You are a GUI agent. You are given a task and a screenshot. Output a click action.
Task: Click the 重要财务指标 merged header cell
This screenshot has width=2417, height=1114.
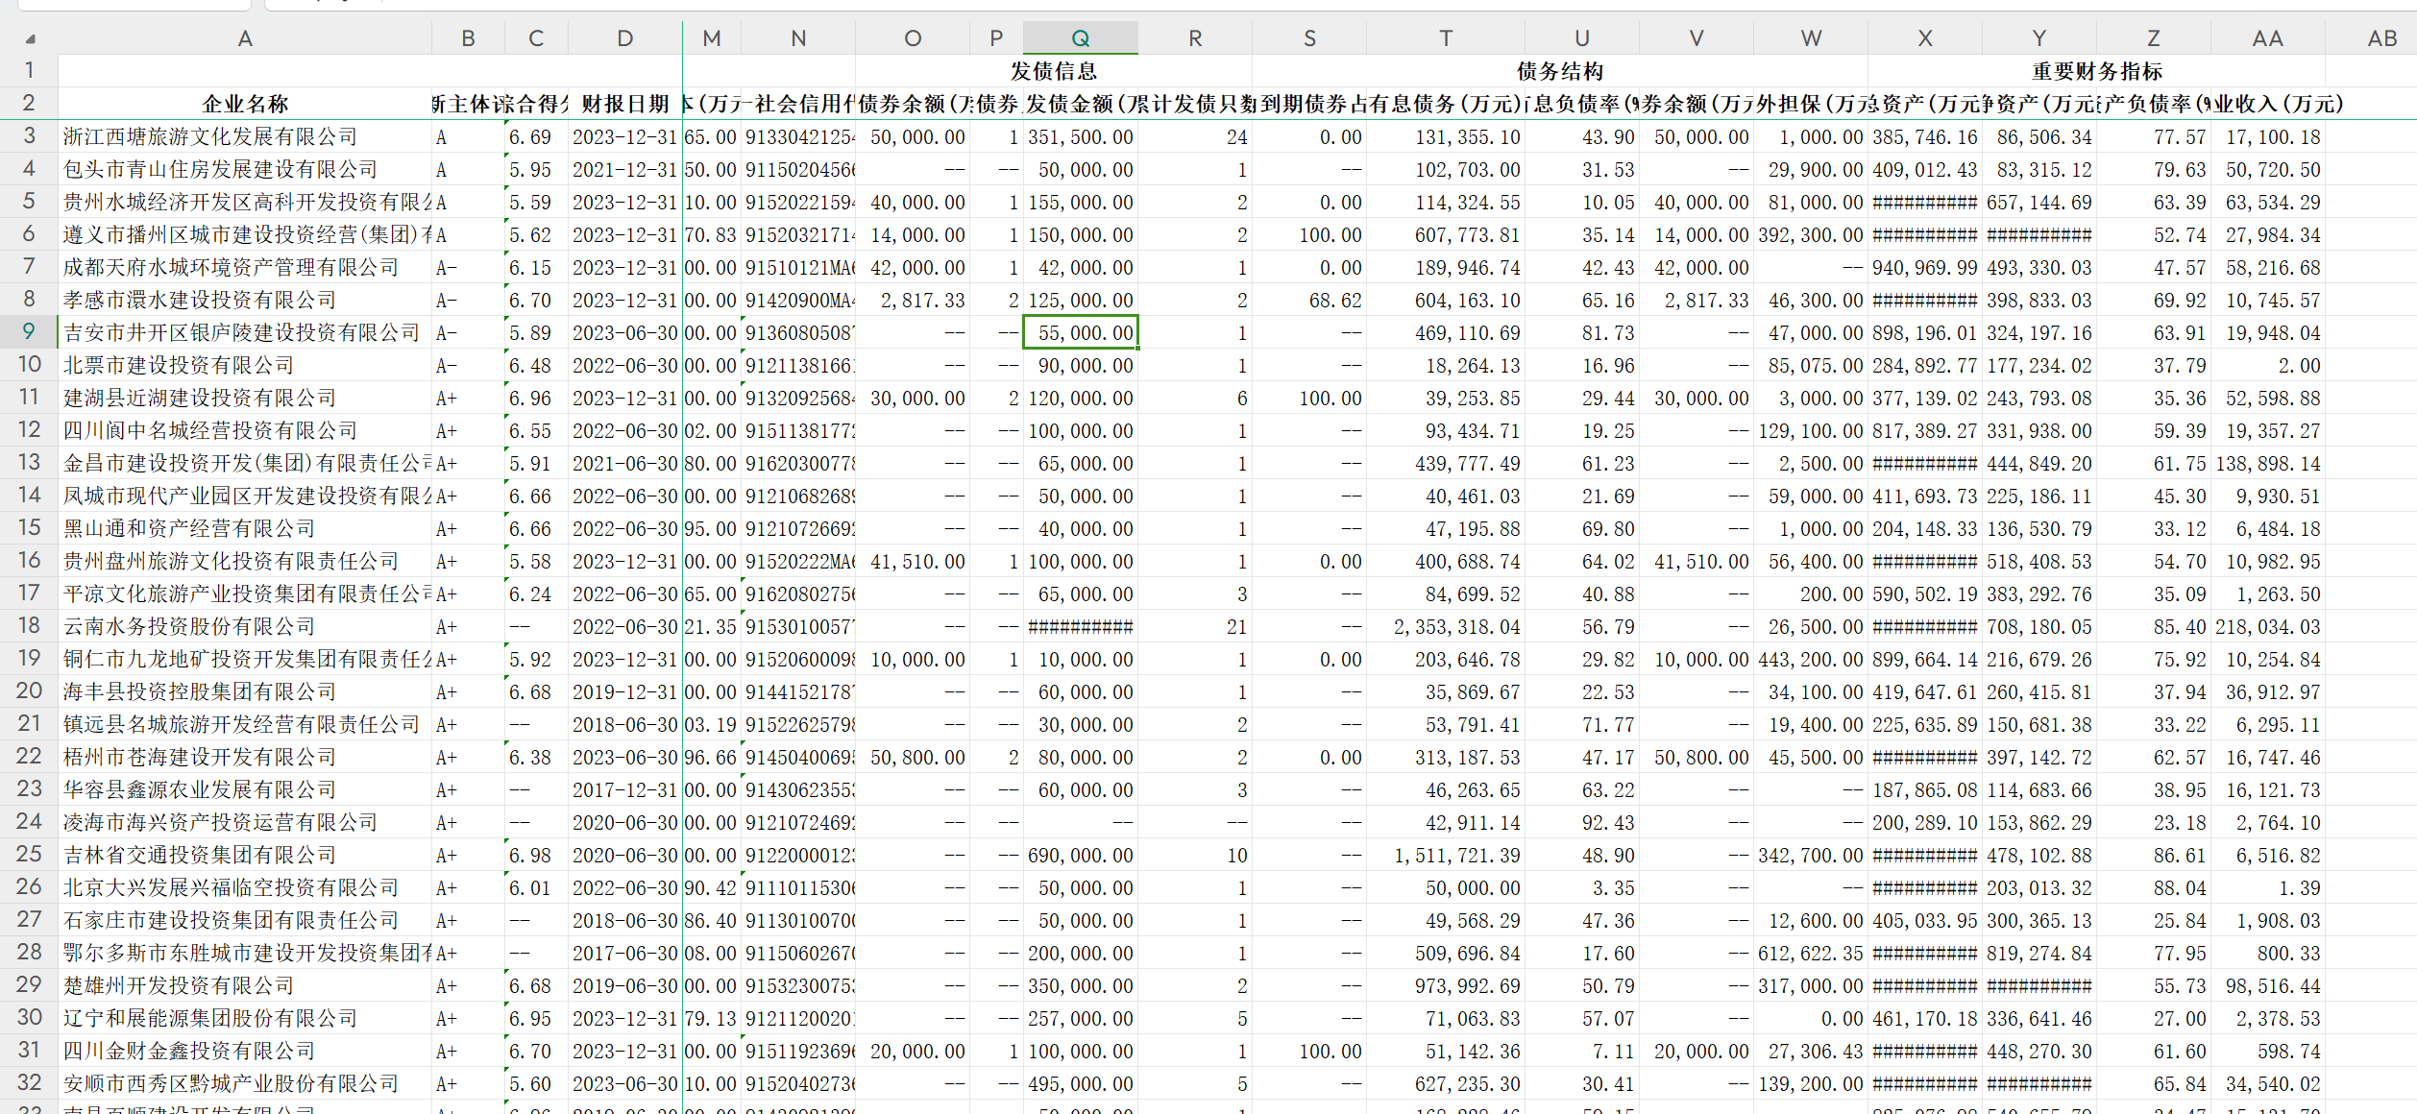click(x=2096, y=71)
